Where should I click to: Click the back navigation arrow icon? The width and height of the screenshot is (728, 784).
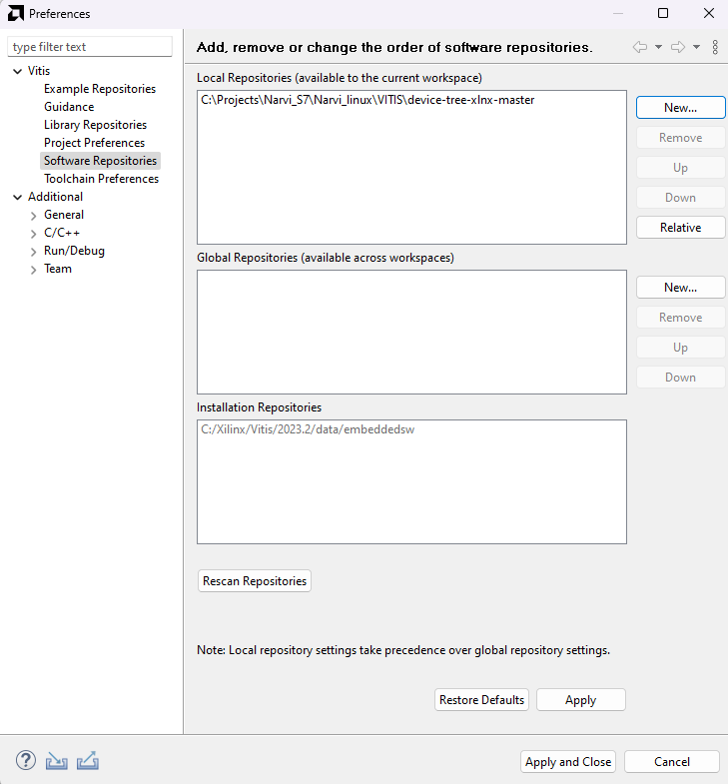point(640,47)
